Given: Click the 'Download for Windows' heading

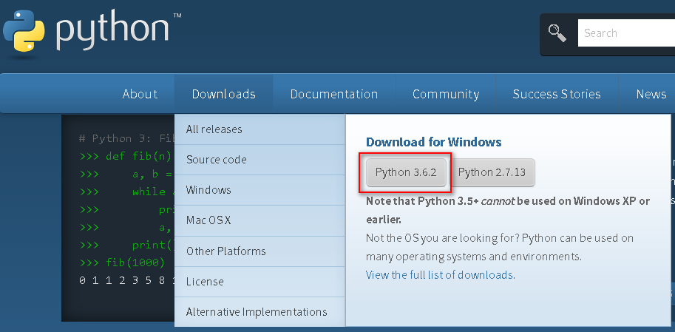Looking at the screenshot, I should (x=433, y=142).
